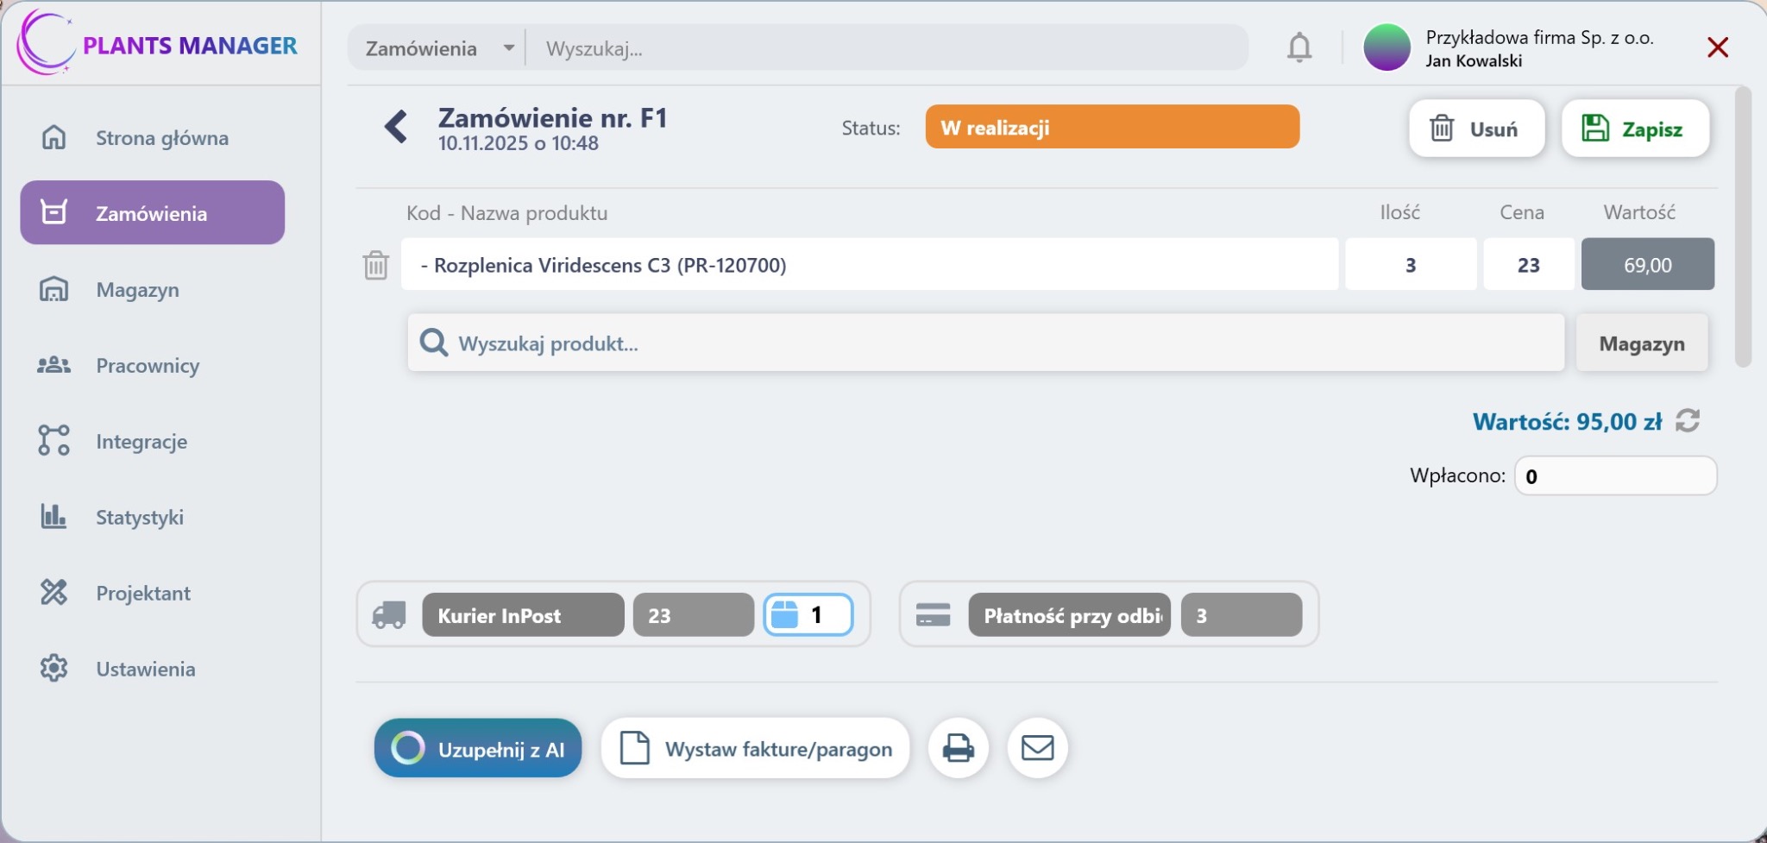Change the Płatność przy odbiorze payment method

tap(1069, 615)
